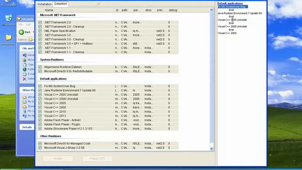Toggle Adobe Flash Player - ActiveX checkbox
Image resolution: width=302 pixels, height=170 pixels.
pyautogui.click(x=40, y=120)
